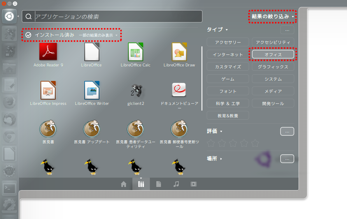Launch the LibreOffice start center
347x219 pixels.
coord(91,55)
